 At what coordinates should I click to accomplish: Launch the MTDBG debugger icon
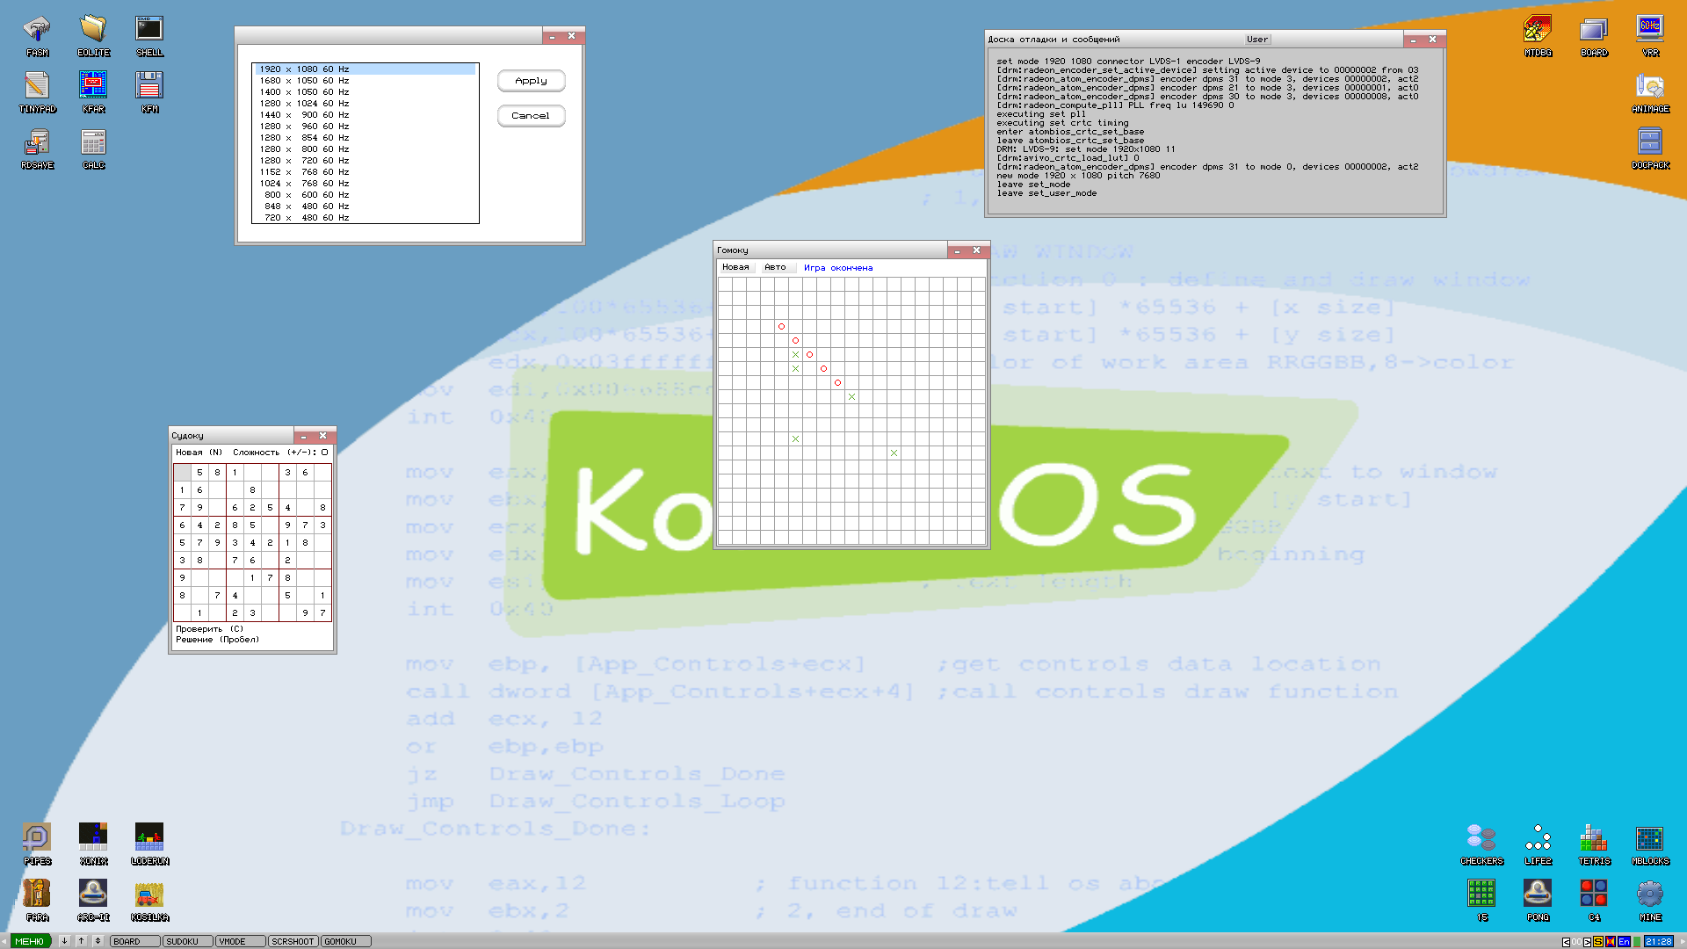coord(1538,35)
